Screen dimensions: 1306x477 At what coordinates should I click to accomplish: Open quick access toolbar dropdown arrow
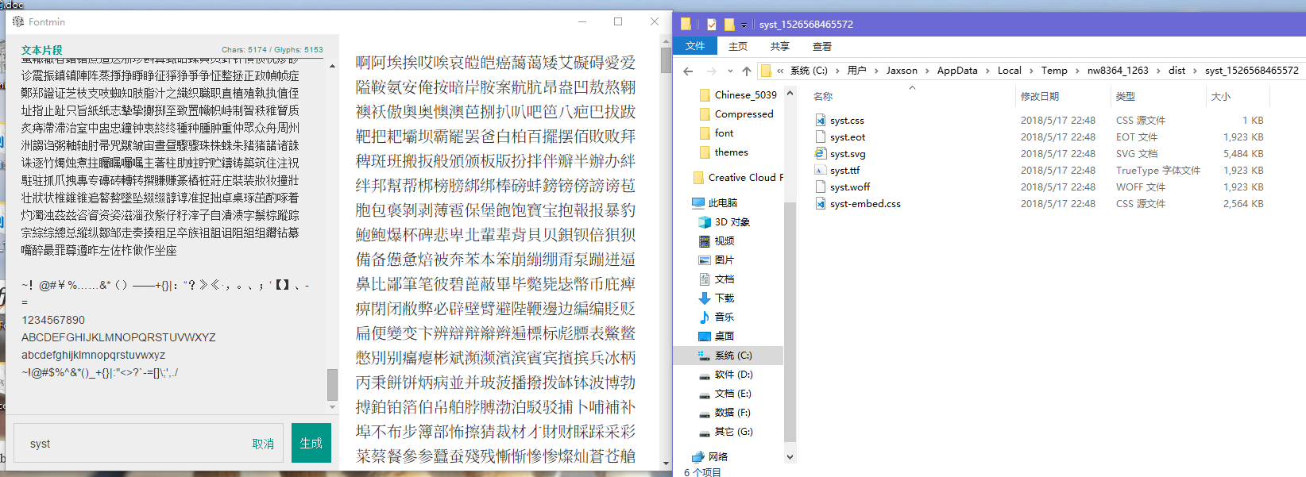click(x=744, y=25)
